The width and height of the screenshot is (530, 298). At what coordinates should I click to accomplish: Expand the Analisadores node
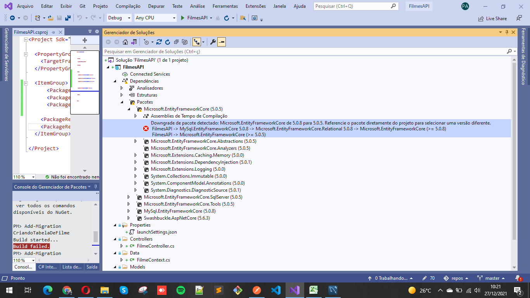[x=122, y=88]
